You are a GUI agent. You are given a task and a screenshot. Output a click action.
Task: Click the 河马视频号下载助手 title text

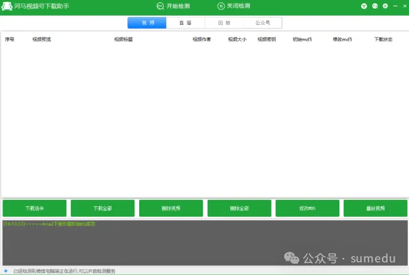(42, 6)
